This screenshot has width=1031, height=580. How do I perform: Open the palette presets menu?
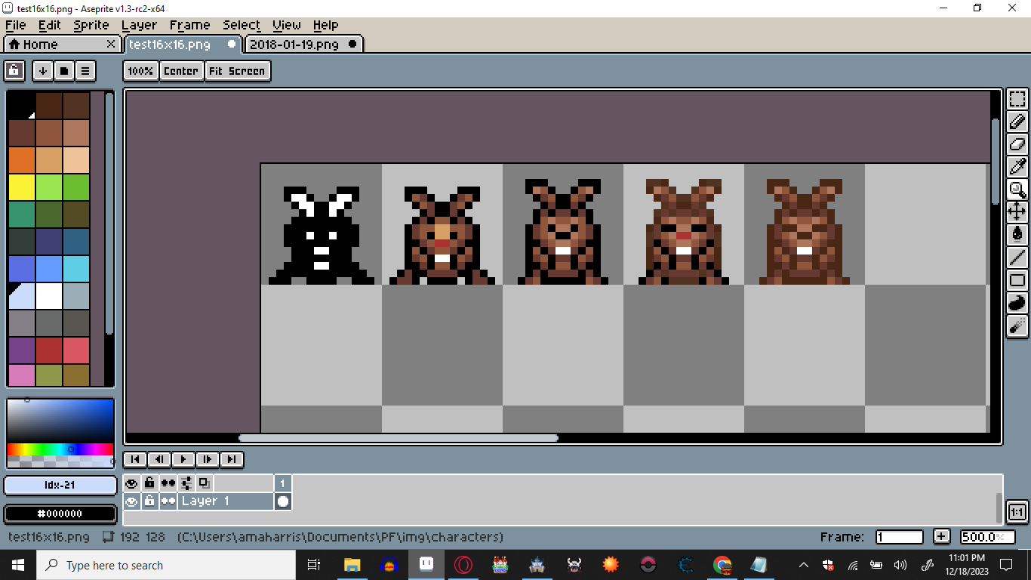click(64, 71)
